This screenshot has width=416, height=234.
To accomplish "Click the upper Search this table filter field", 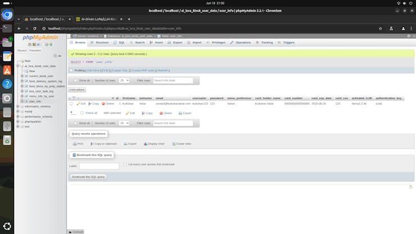I will pos(173,80).
